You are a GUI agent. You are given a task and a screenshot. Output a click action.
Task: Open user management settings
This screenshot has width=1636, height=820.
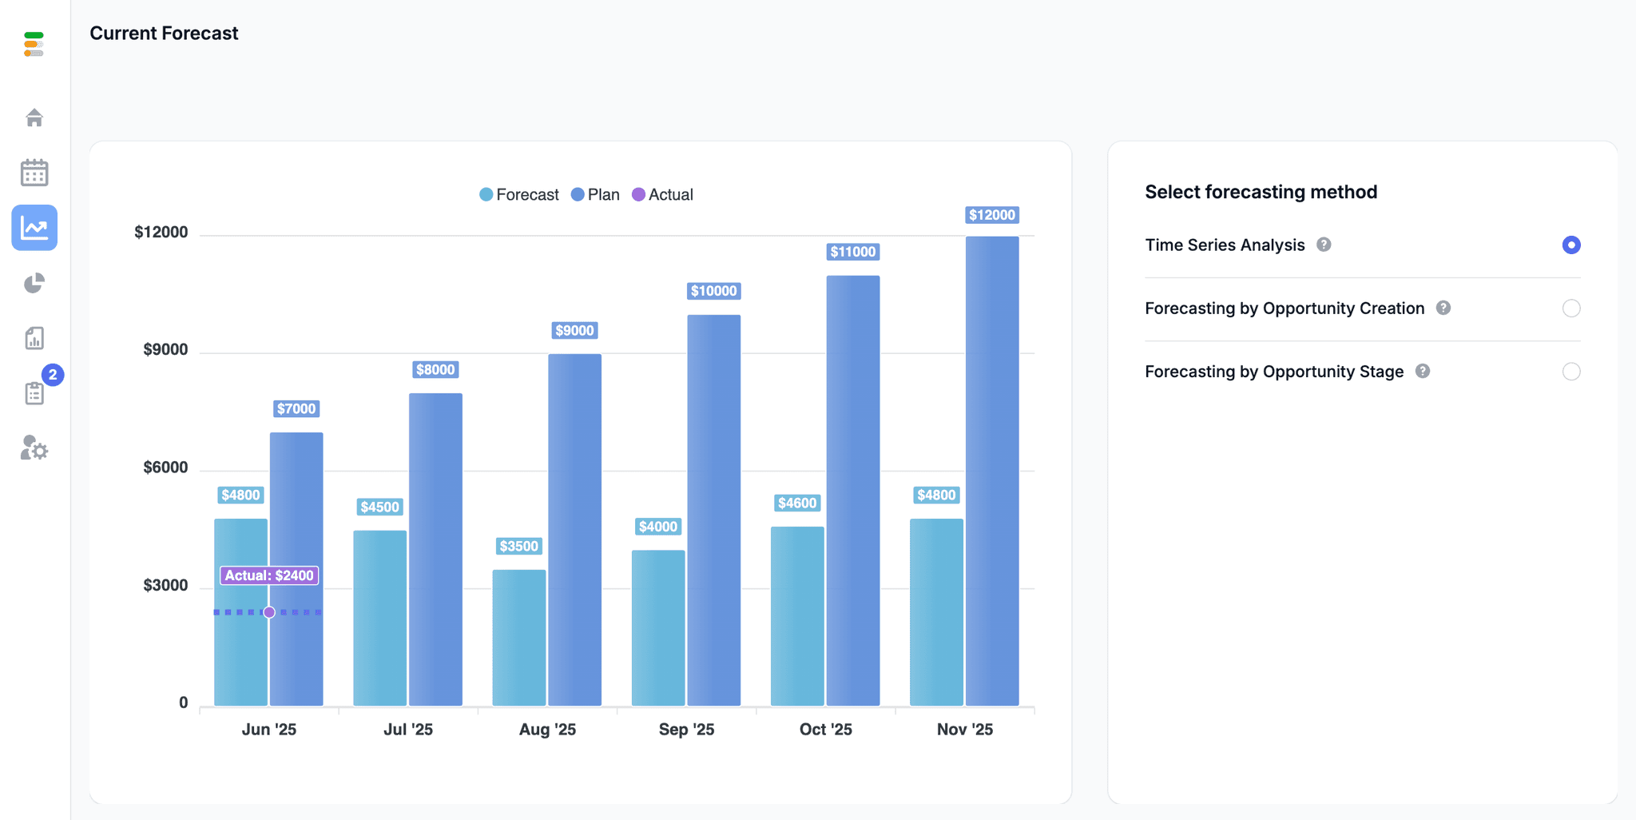pos(34,449)
